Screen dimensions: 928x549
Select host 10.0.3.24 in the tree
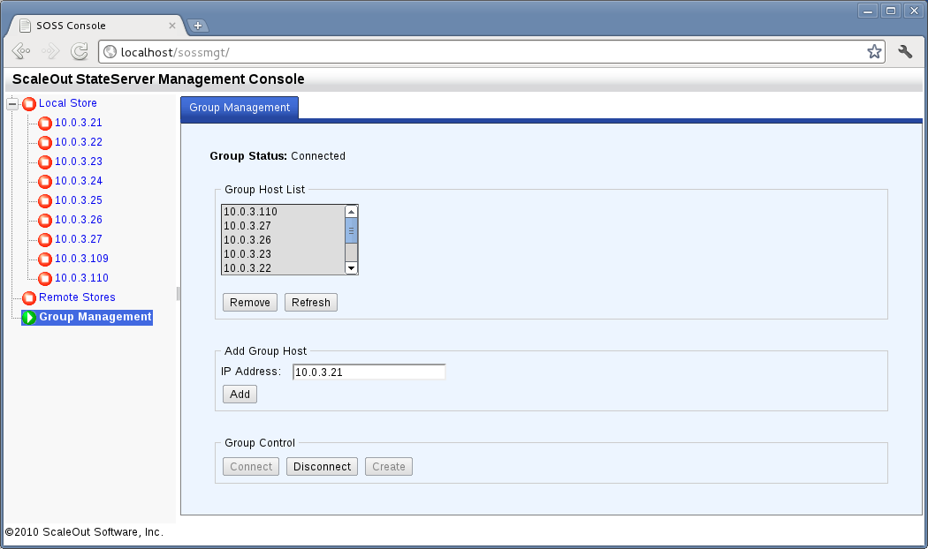(x=78, y=181)
